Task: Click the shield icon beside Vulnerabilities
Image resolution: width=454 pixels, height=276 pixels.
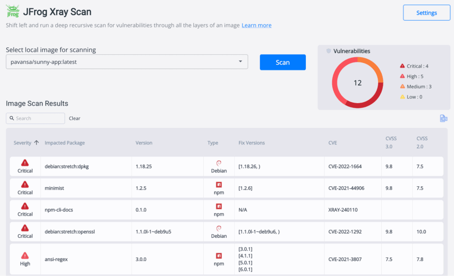Action: 328,51
